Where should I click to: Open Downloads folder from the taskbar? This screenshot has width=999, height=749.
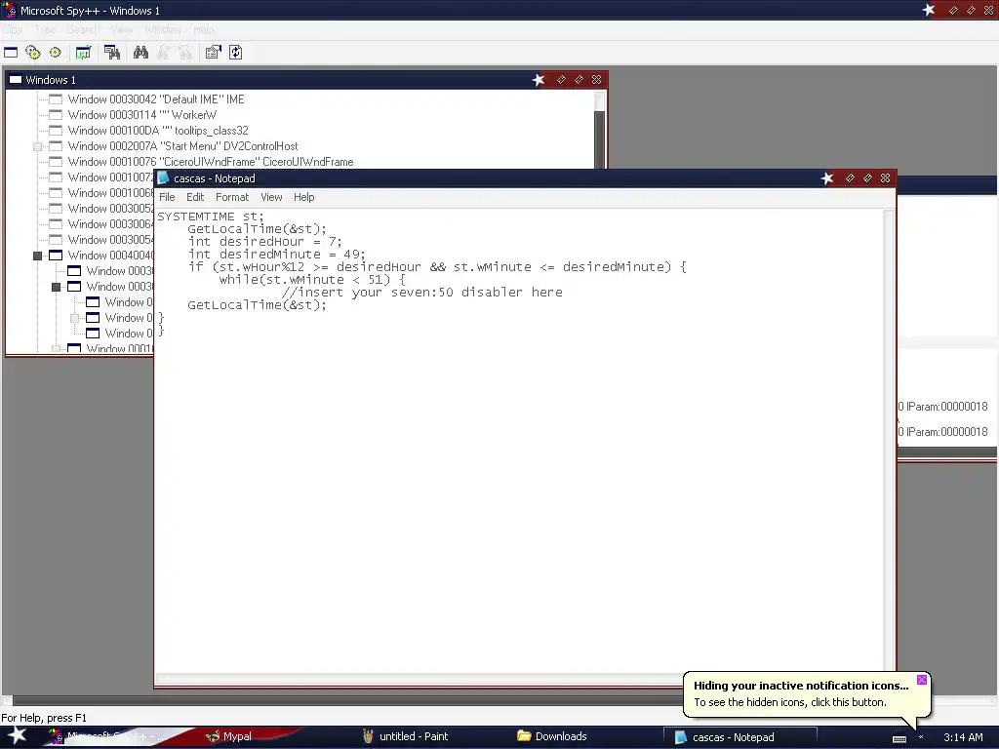[x=552, y=737]
